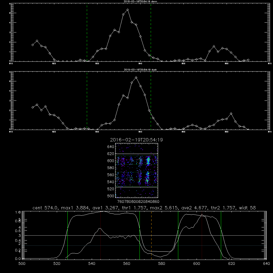The height and width of the screenshot is (273, 273).
Task: Select the 'ave2 4.677' value
Action: 195,208
